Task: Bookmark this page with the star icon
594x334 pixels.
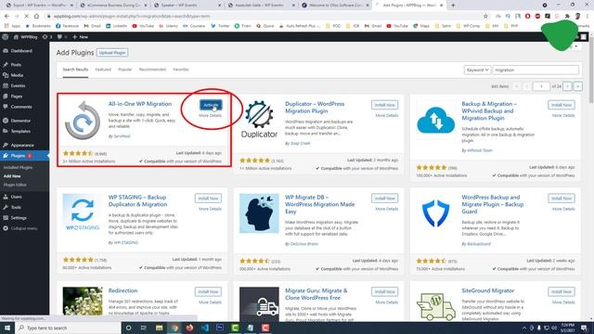Action: click(485, 17)
